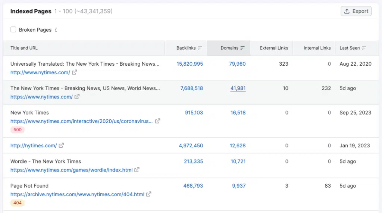Open the 10,721 domains value
This screenshot has height=213, width=382.
coord(238,161)
